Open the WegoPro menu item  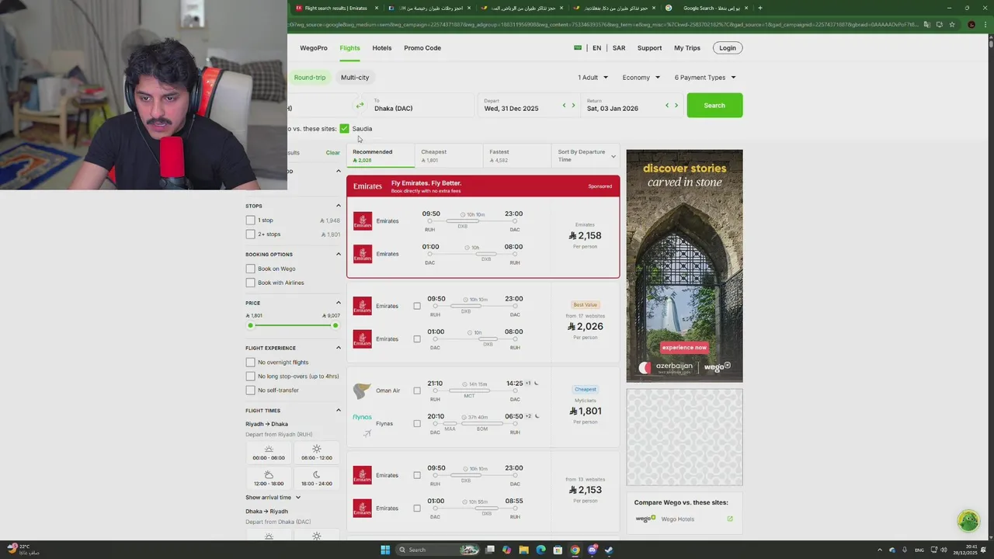tap(314, 47)
